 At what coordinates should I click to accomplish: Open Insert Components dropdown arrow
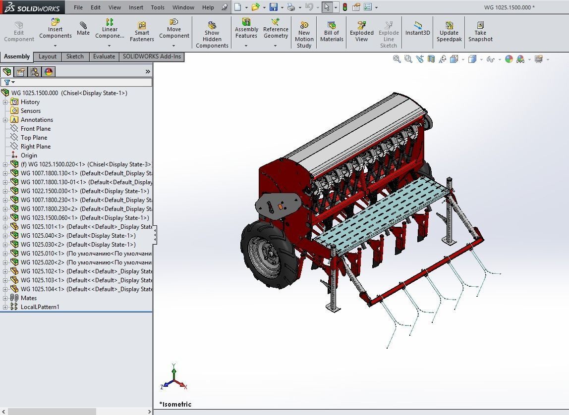tap(55, 46)
